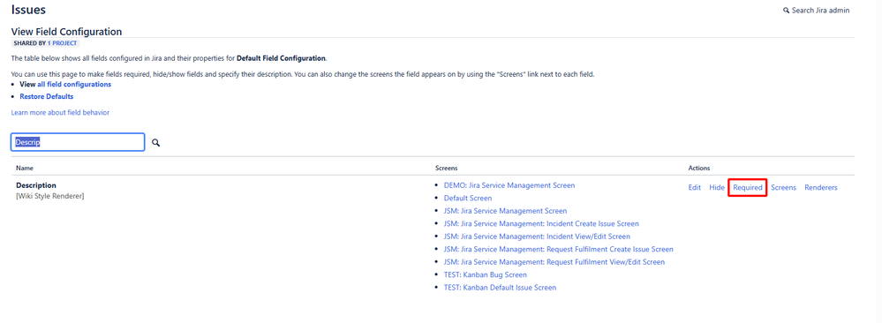View all field configurations link

(74, 84)
